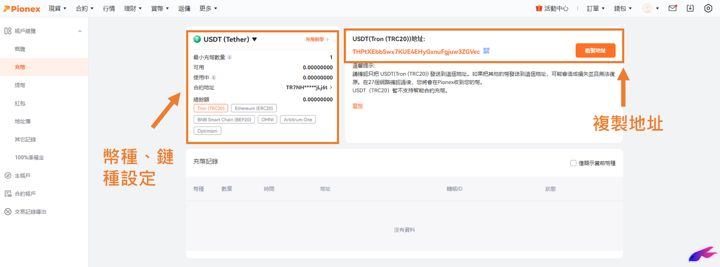
Task: Open 地址簿 in the sidebar
Action: [22, 121]
